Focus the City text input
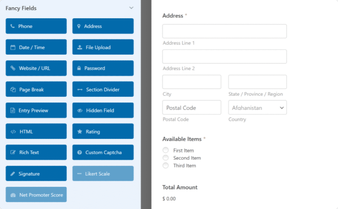Screen dimensions: 338x209 191,82
